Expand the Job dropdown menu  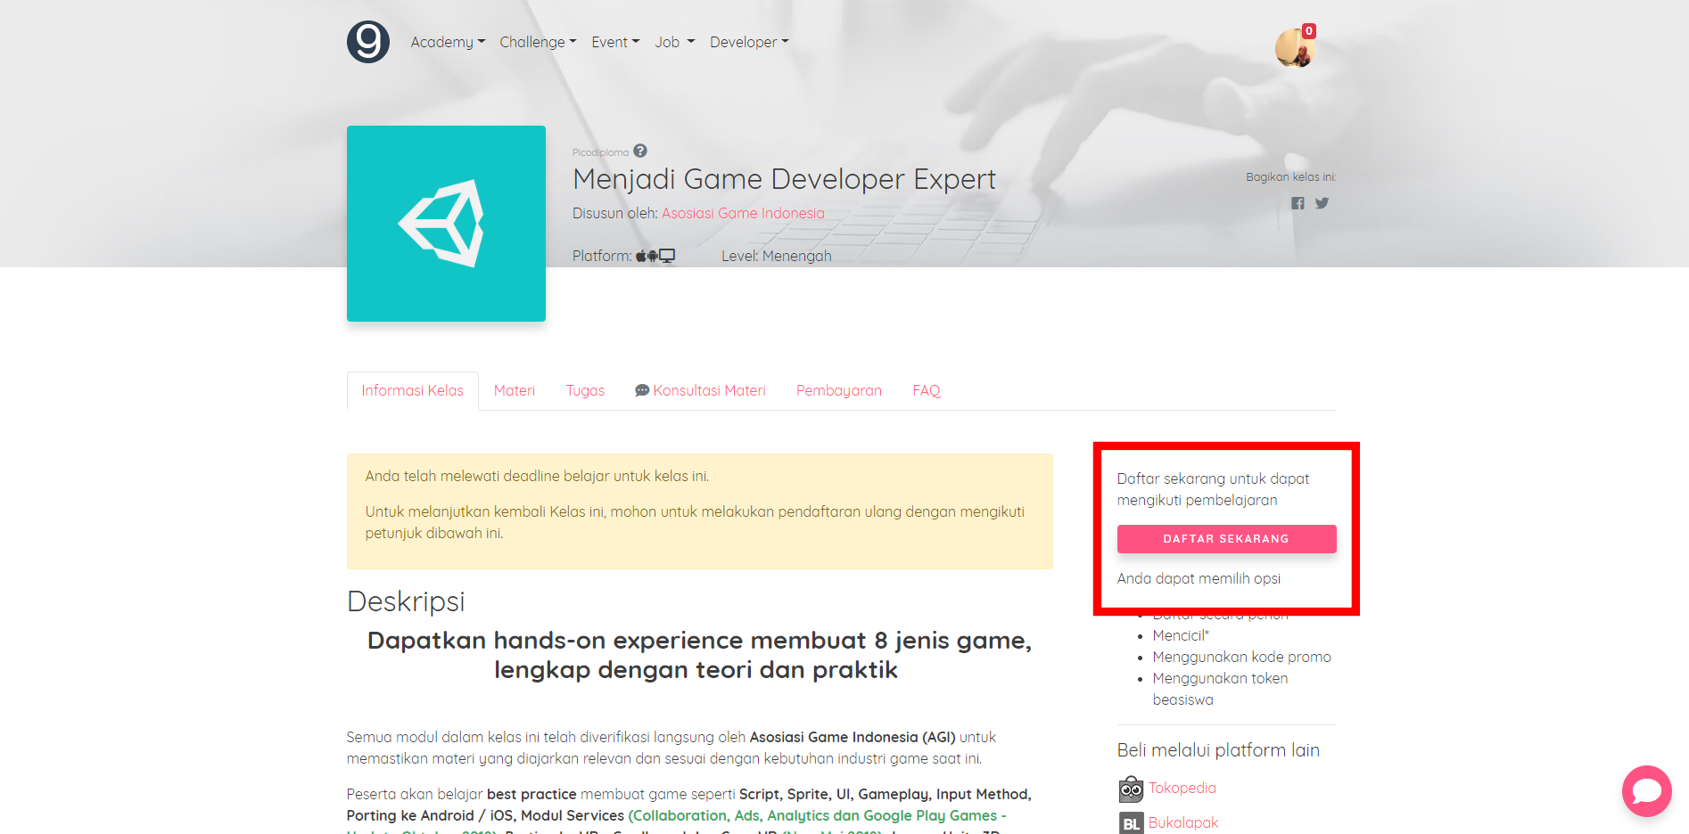click(x=674, y=42)
